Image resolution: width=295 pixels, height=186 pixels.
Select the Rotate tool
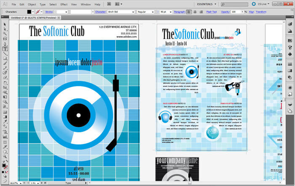tap(5, 83)
